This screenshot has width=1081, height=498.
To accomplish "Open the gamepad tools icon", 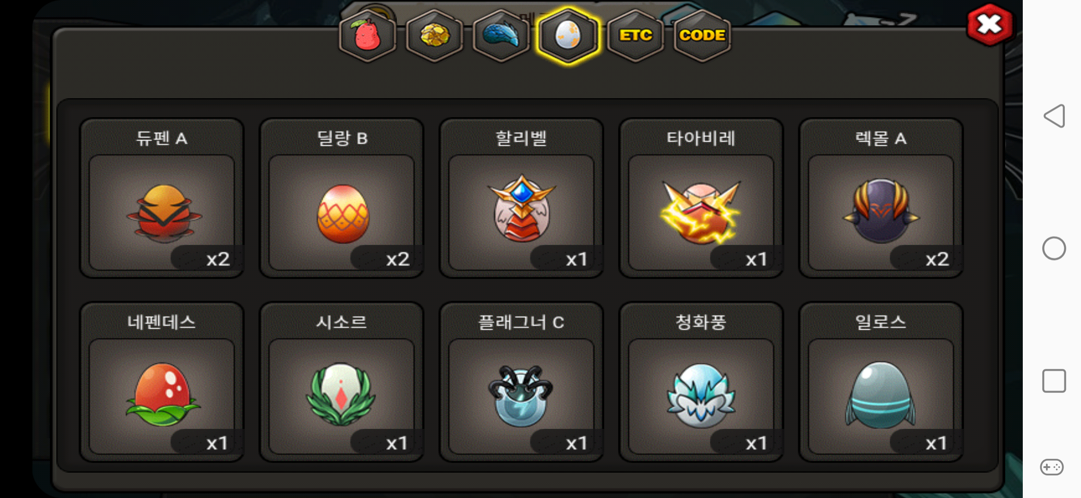I will [1052, 467].
